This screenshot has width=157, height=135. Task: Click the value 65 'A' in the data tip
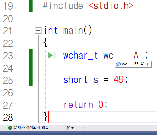[x=139, y=64]
